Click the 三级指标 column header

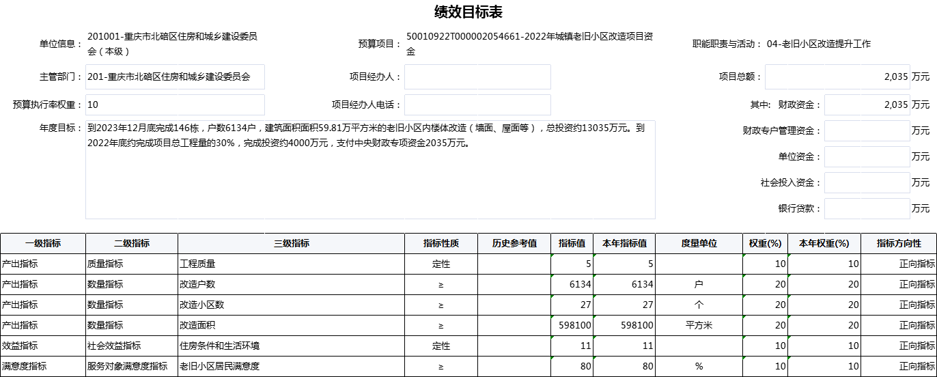292,243
